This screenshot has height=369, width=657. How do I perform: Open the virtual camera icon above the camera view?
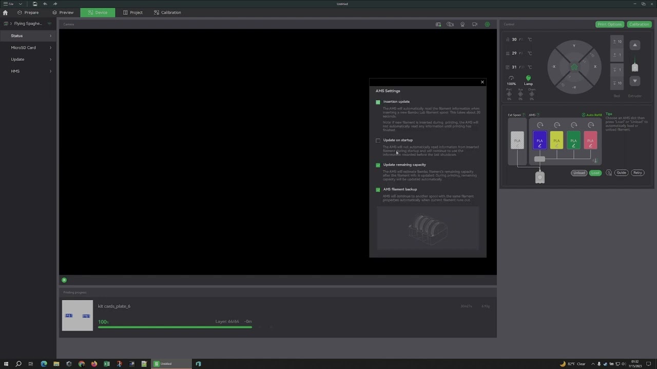(x=475, y=24)
